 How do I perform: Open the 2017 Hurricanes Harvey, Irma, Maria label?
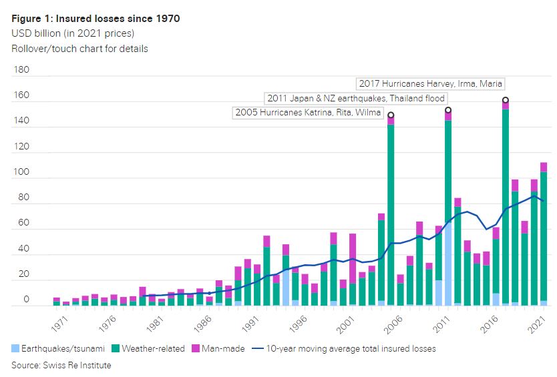point(429,84)
